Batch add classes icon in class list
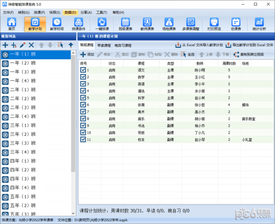 click(14, 45)
